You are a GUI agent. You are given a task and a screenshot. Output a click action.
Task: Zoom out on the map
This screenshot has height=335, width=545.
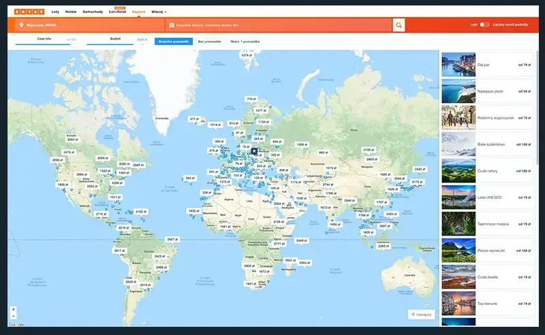13,317
